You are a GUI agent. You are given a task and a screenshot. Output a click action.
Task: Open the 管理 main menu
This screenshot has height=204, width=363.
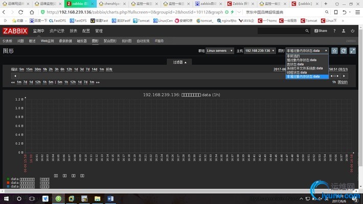pos(99,31)
